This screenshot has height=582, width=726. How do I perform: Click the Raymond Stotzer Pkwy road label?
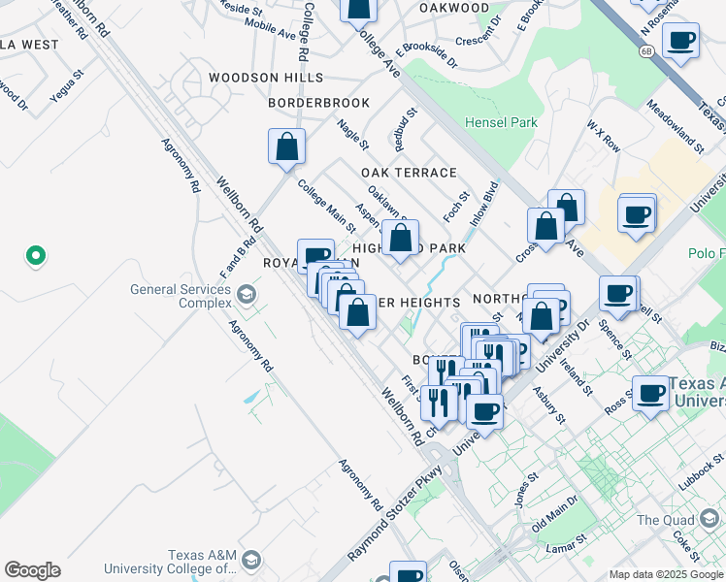395,511
